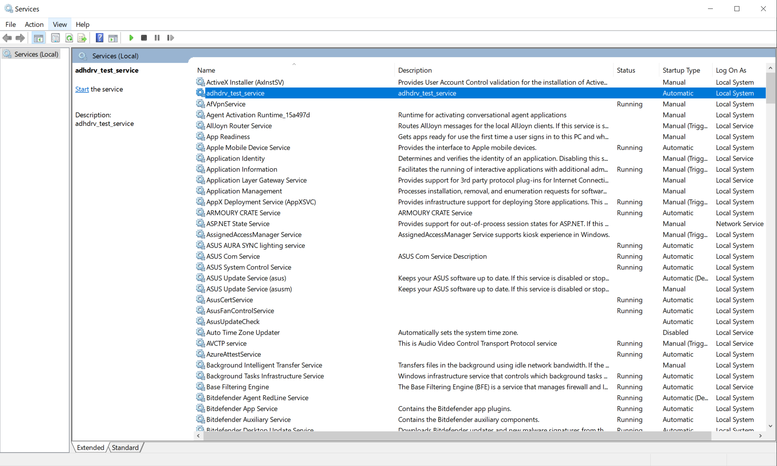Select the ASP.NET State Service row

(480, 224)
